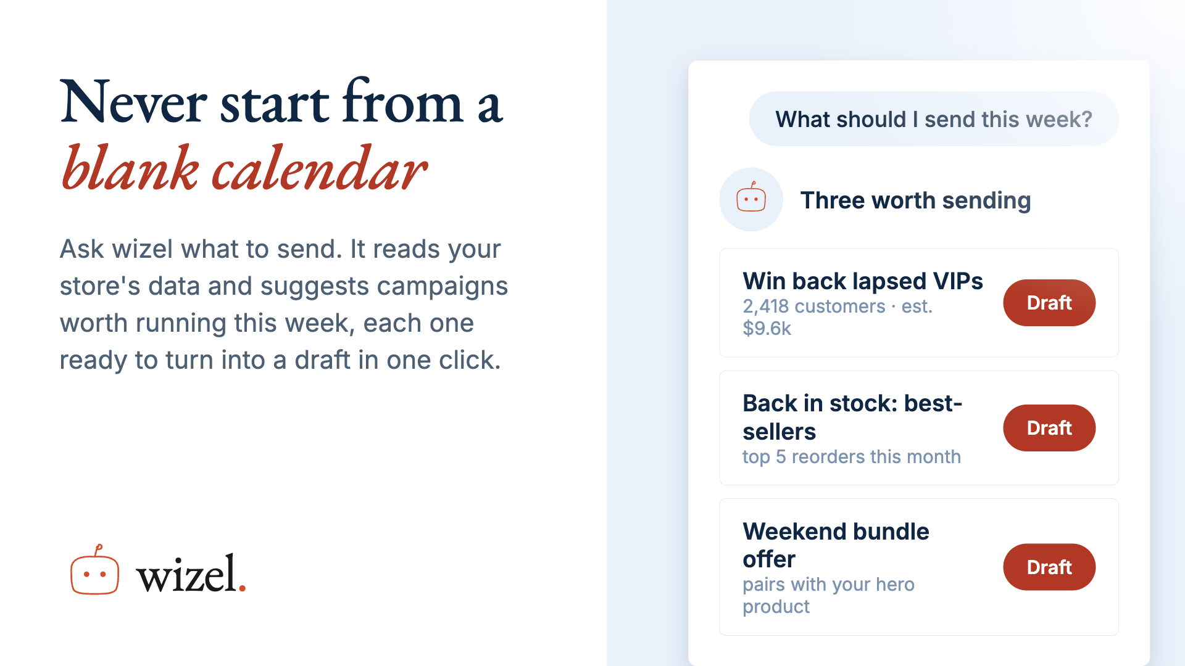Click the "Never start from a" headline
Image resolution: width=1185 pixels, height=666 pixels.
tap(281, 102)
